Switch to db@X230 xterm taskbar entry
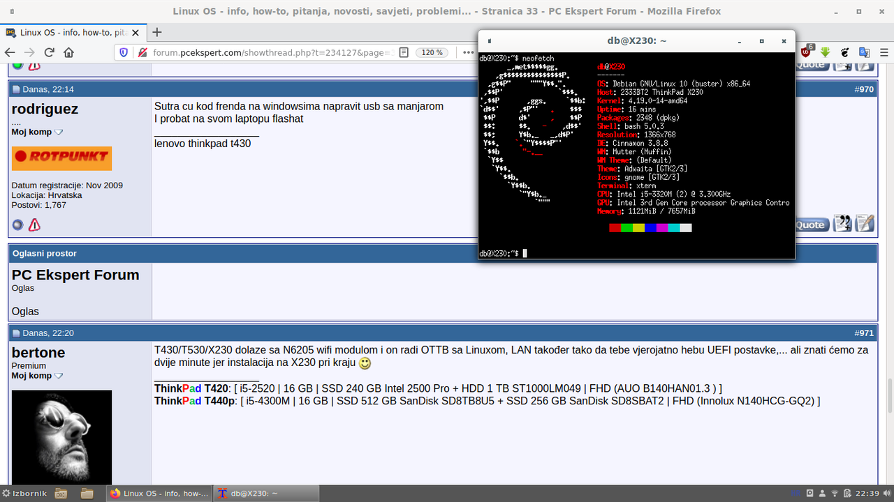Screen dimensions: 894x502 (x=266, y=494)
